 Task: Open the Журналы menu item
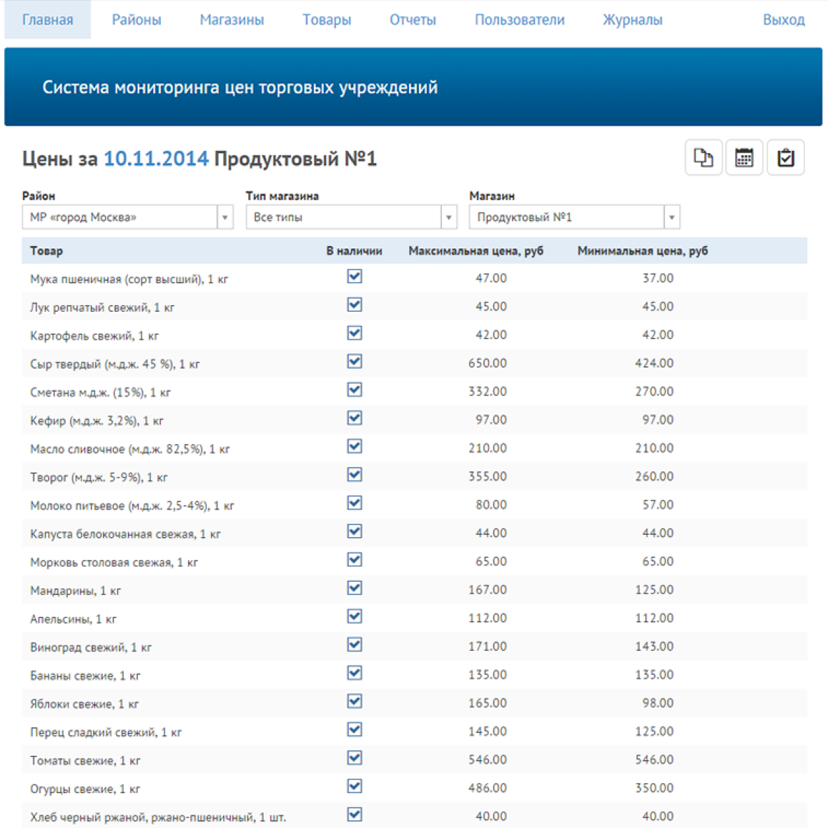tap(632, 20)
